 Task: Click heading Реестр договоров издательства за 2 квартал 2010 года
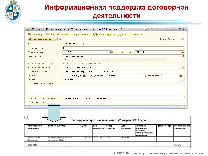pos(109,120)
